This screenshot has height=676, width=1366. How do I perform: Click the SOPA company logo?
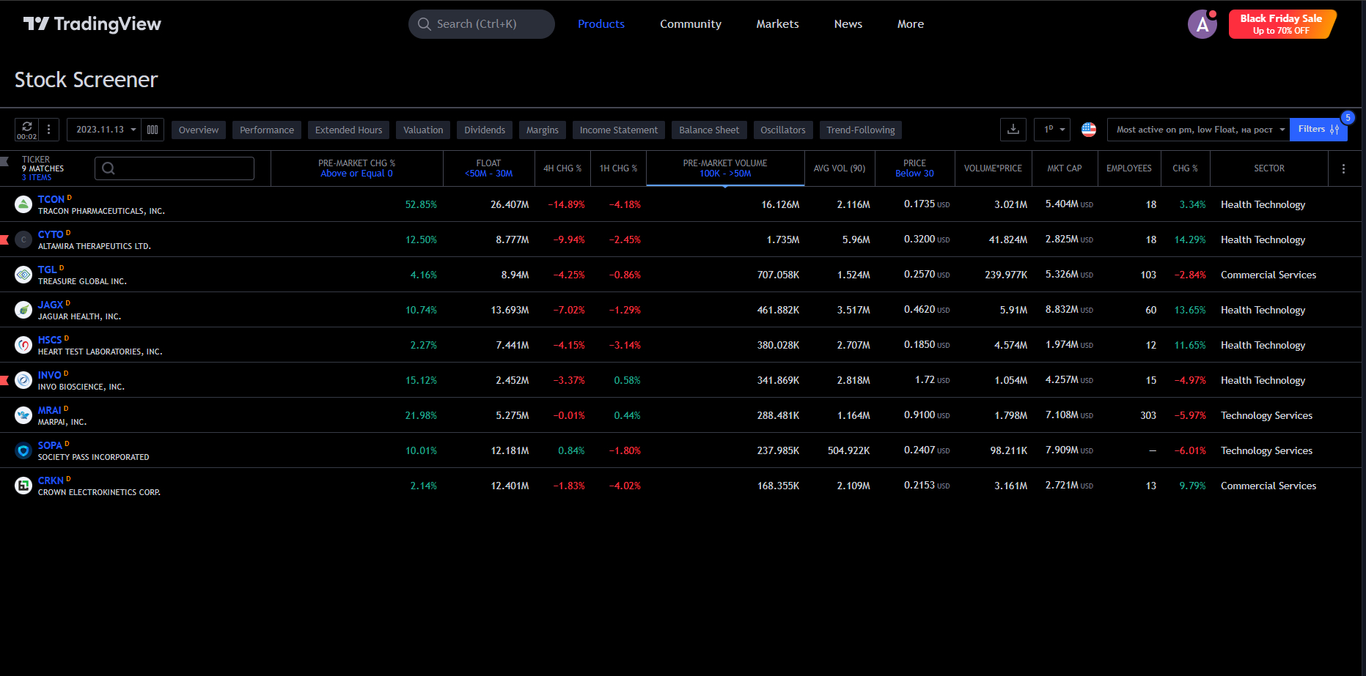coord(23,450)
